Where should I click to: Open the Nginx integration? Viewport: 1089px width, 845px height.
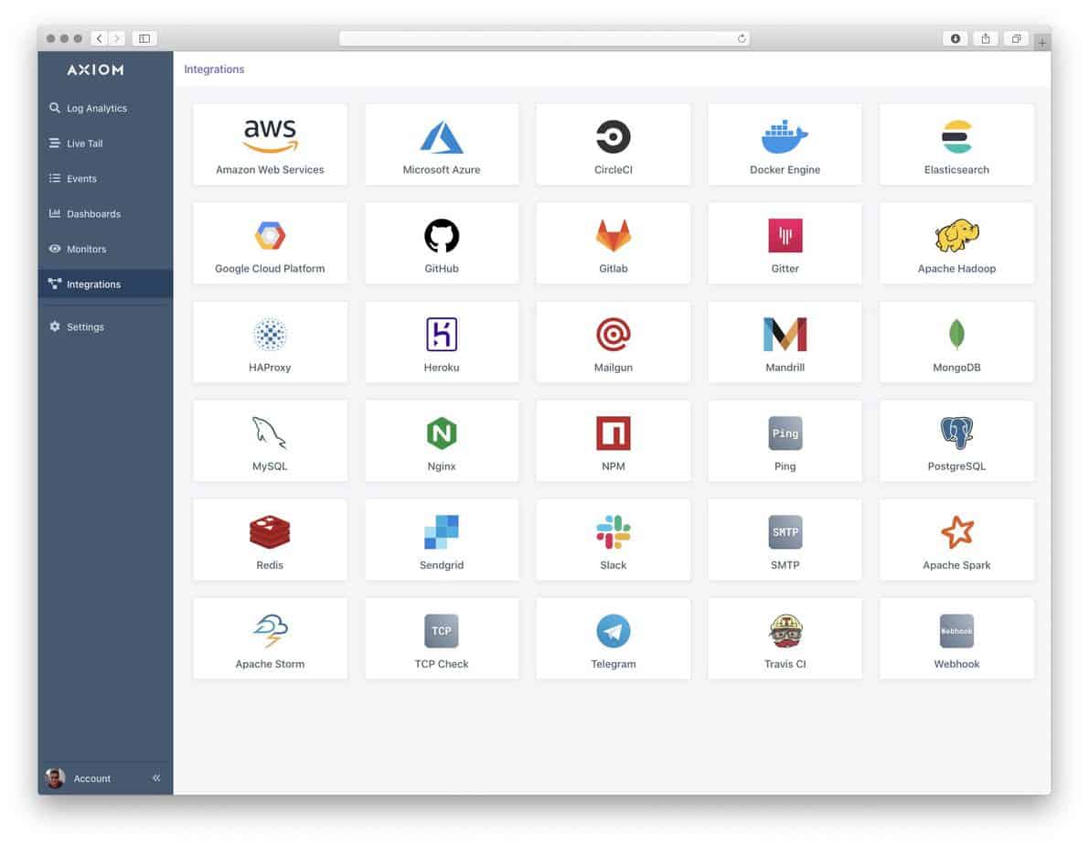441,441
